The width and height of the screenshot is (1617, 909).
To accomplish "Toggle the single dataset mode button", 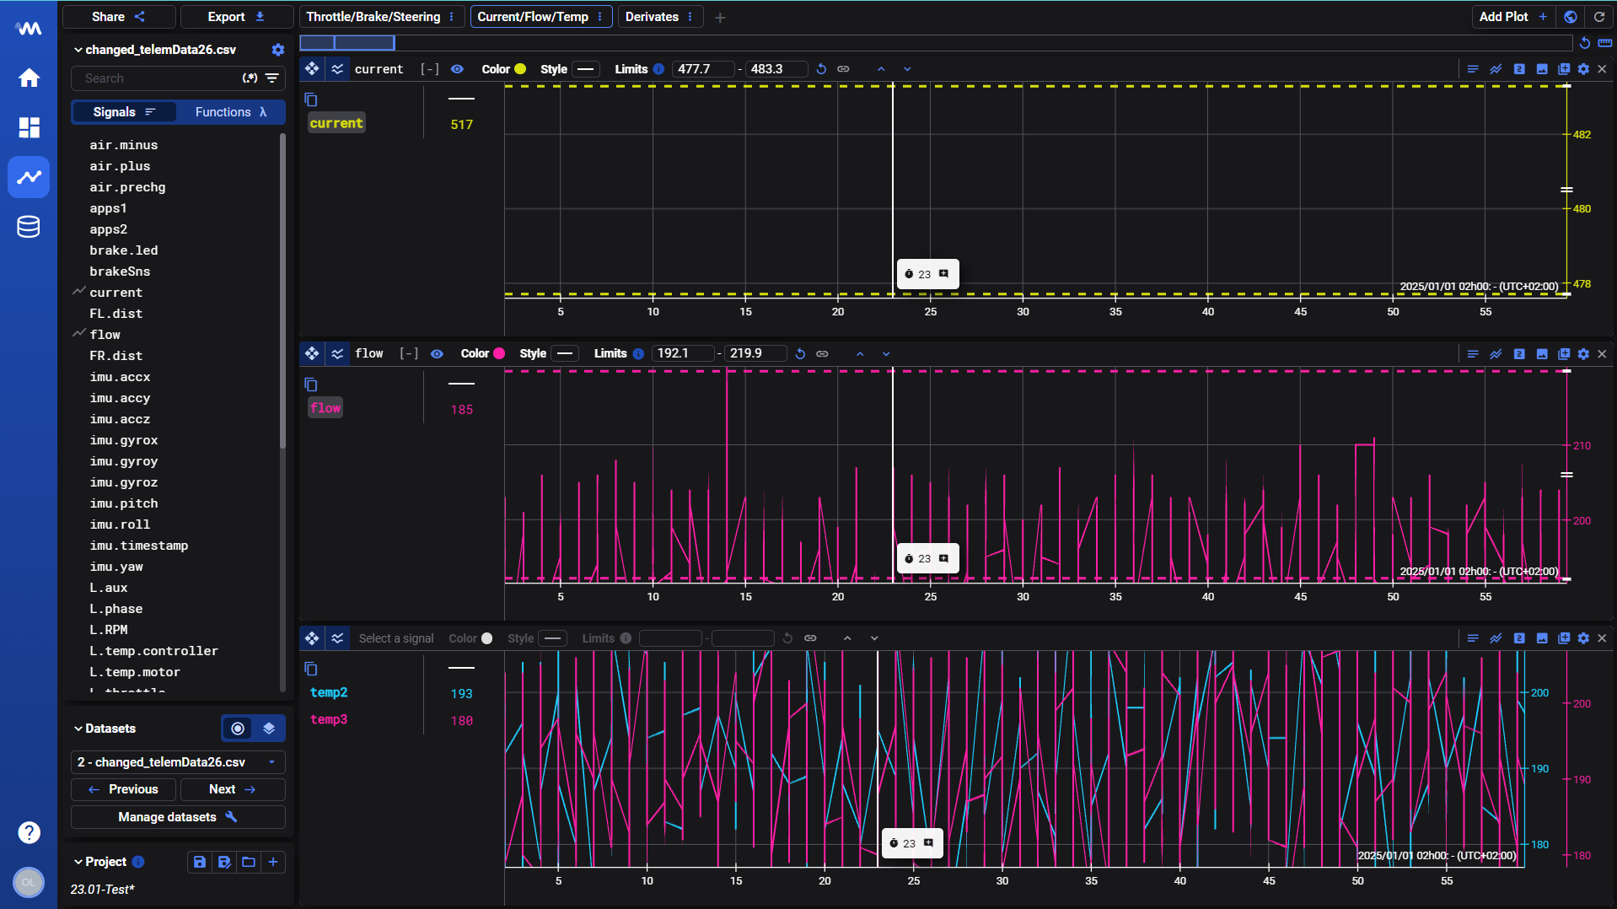I will pyautogui.click(x=238, y=729).
